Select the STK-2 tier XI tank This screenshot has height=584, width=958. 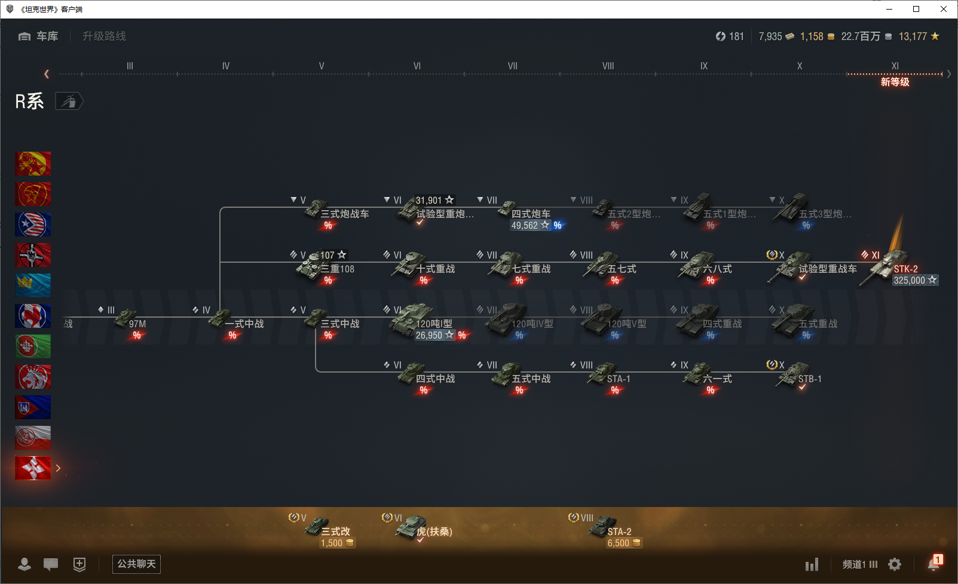click(x=899, y=268)
